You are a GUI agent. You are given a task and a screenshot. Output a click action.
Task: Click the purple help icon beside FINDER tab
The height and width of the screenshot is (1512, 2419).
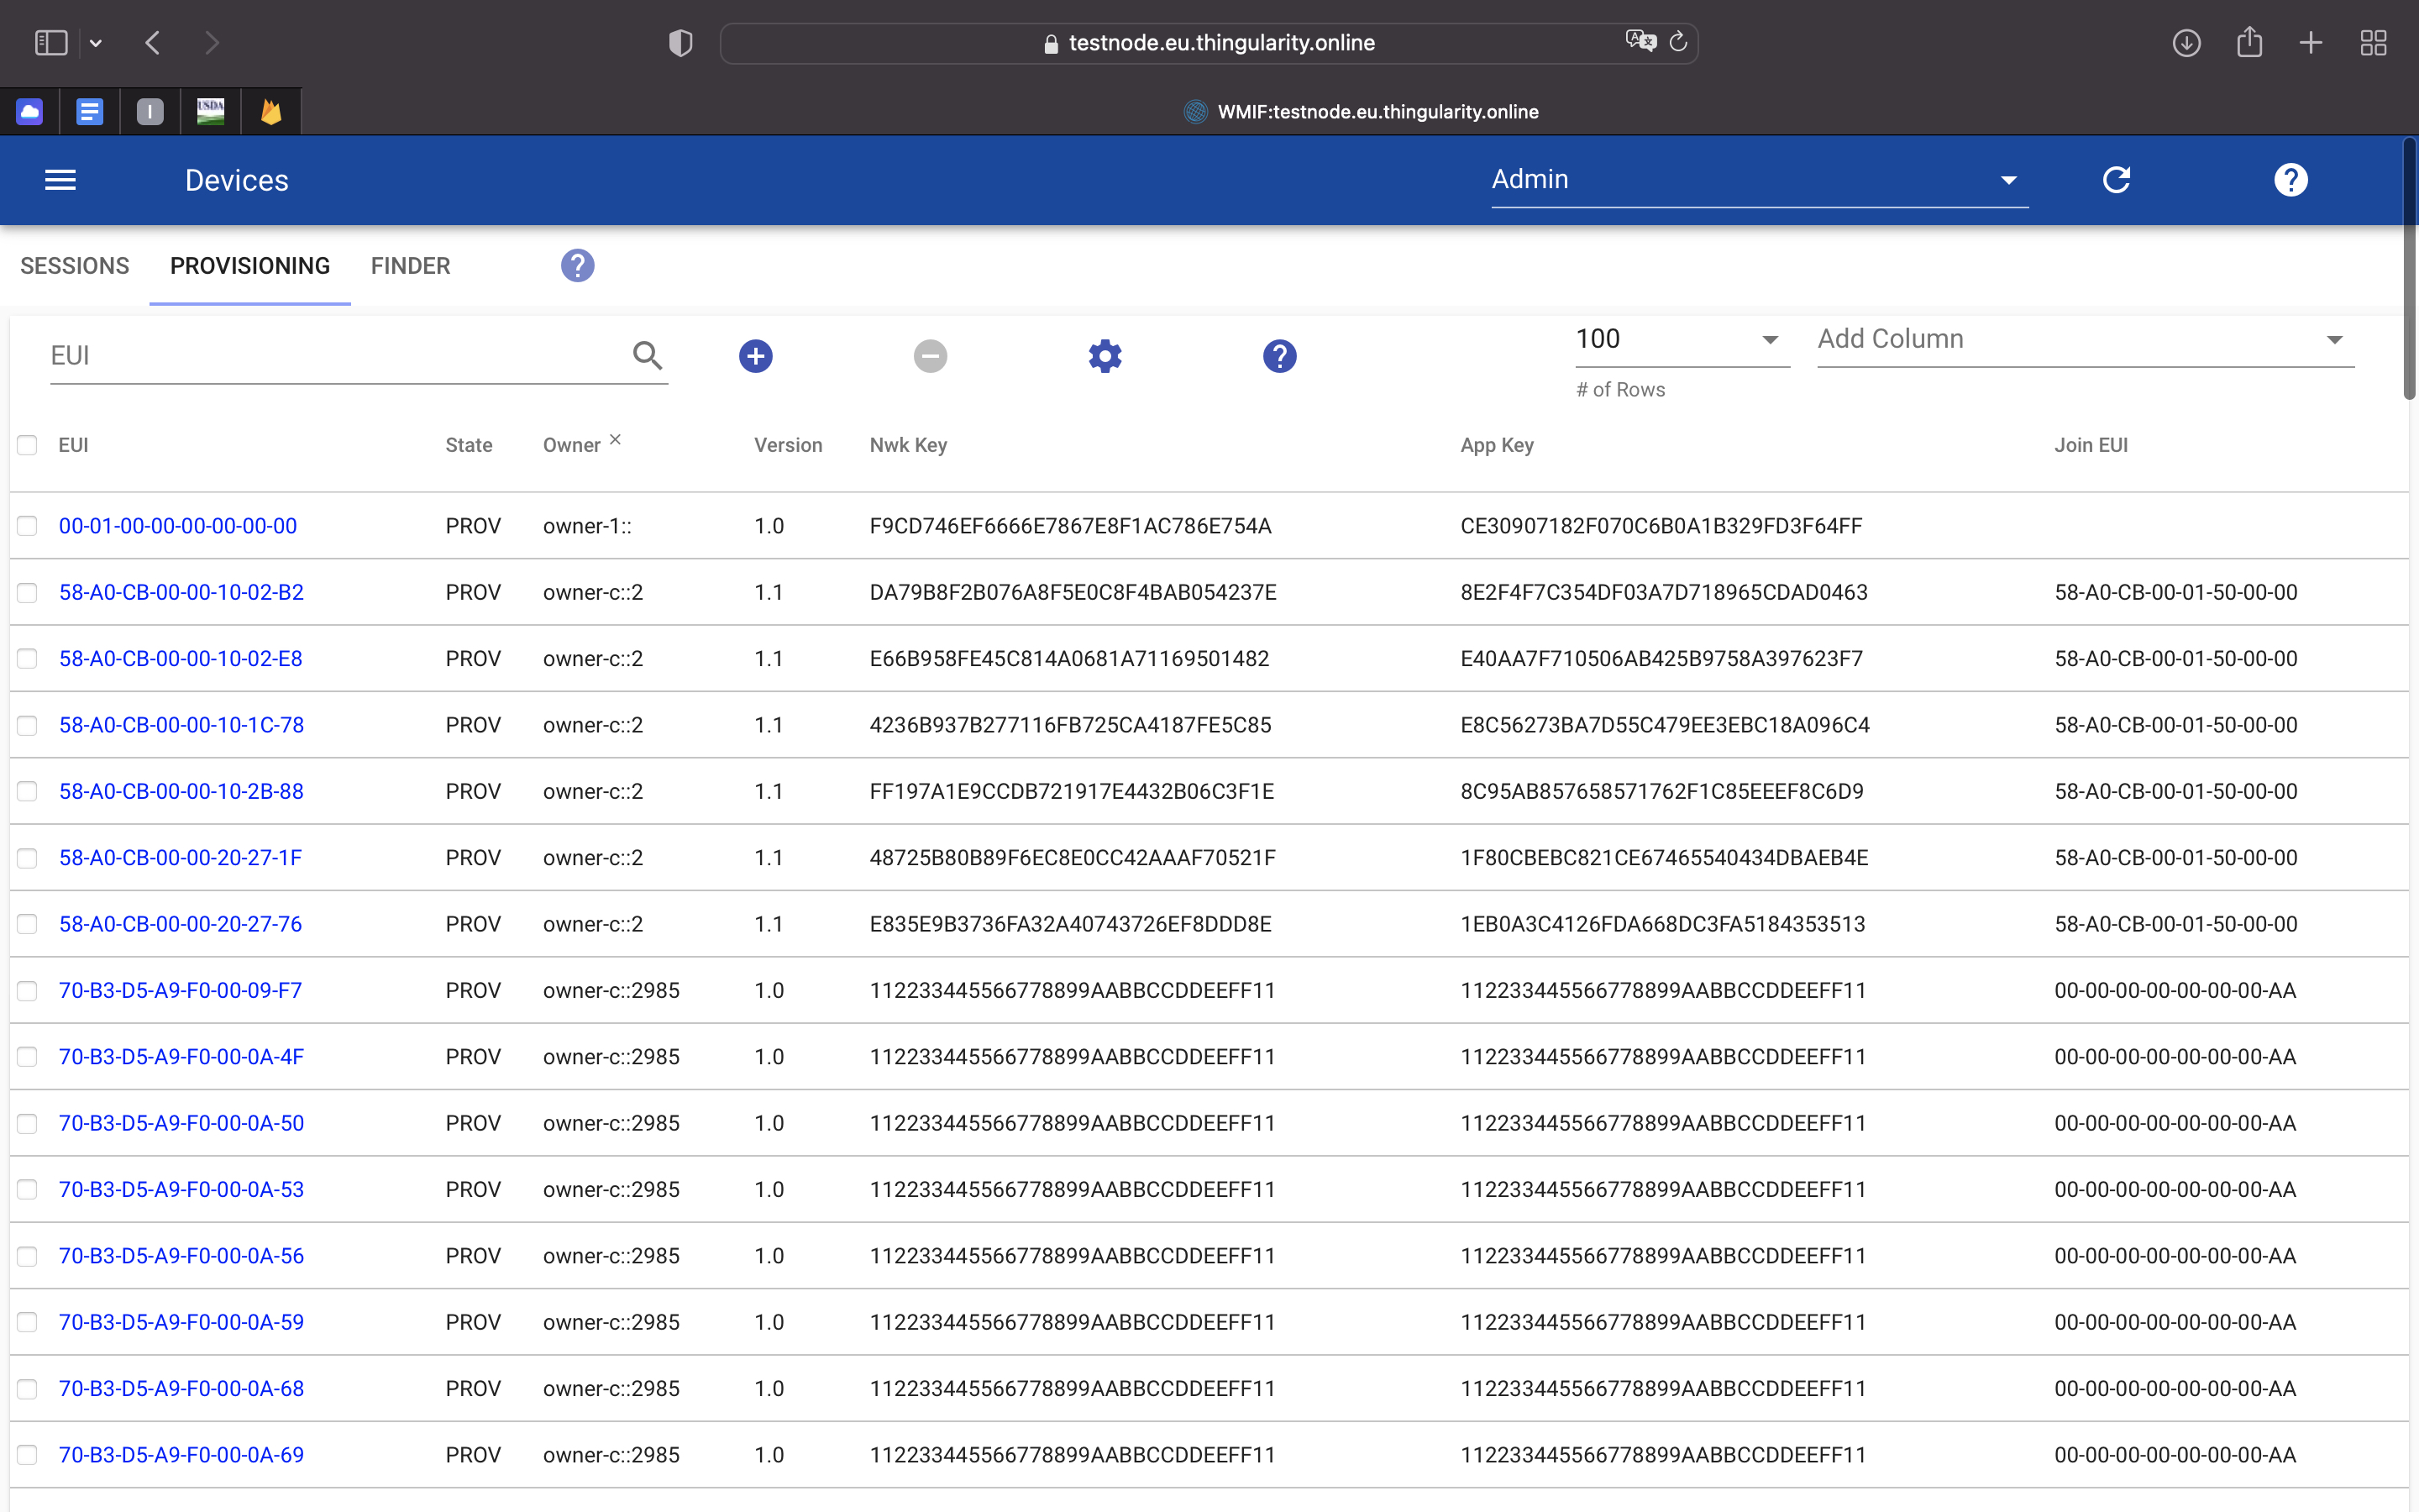pyautogui.click(x=577, y=266)
